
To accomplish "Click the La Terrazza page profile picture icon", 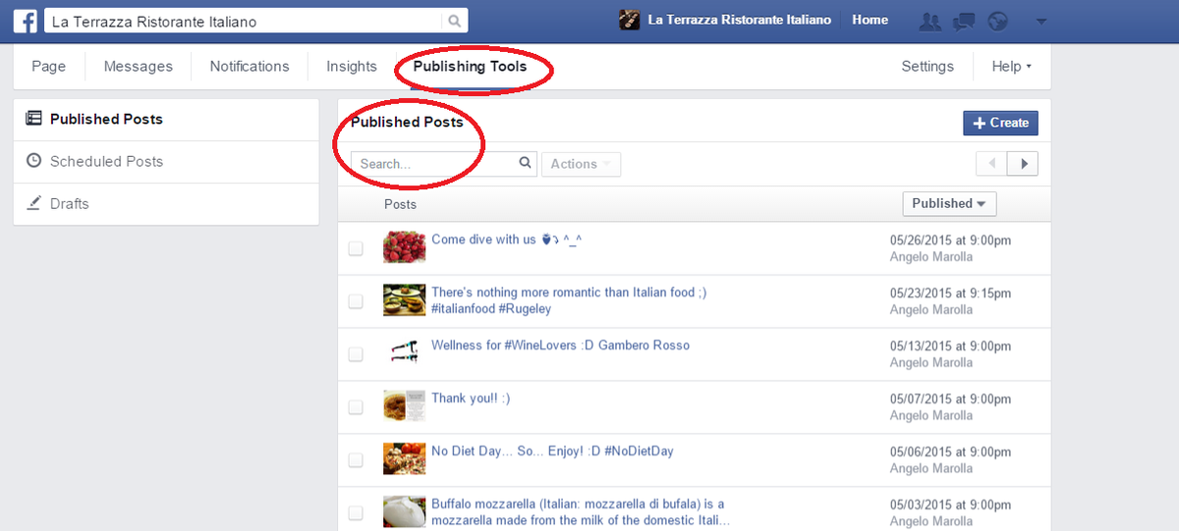I will click(630, 20).
